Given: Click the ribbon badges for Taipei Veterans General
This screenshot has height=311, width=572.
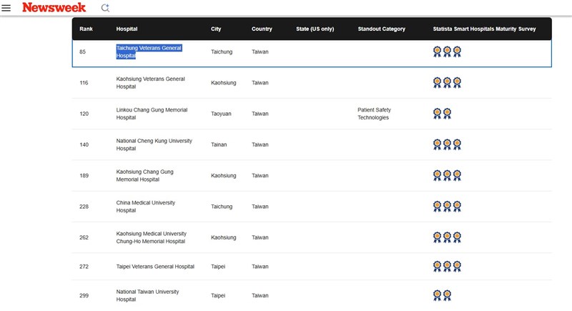Looking at the screenshot, I should tap(447, 266).
